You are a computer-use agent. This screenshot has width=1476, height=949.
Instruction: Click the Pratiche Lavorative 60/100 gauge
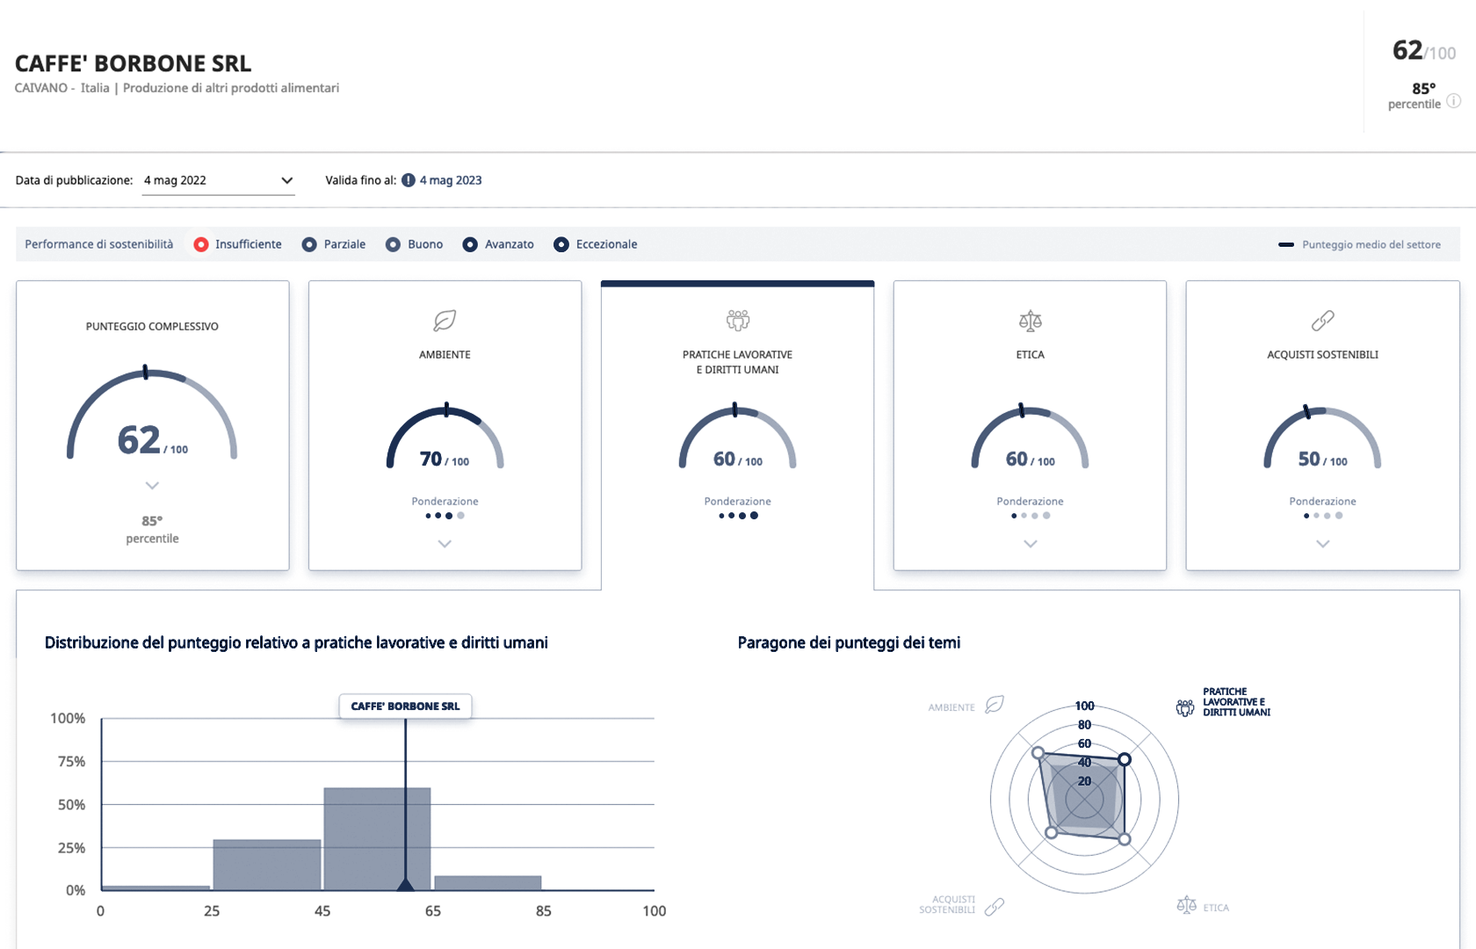(738, 437)
